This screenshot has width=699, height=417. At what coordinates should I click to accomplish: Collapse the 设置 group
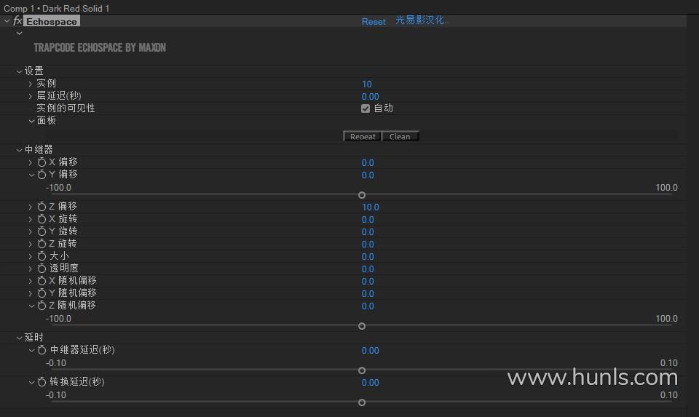click(x=19, y=71)
